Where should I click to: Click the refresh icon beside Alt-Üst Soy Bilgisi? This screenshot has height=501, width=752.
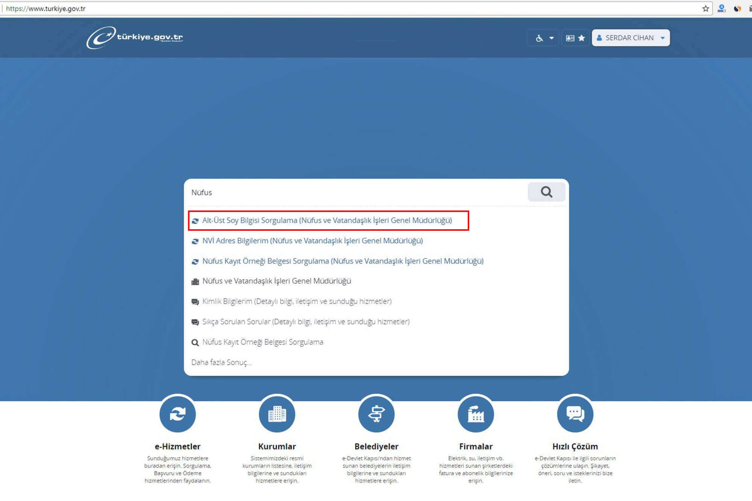pos(195,221)
